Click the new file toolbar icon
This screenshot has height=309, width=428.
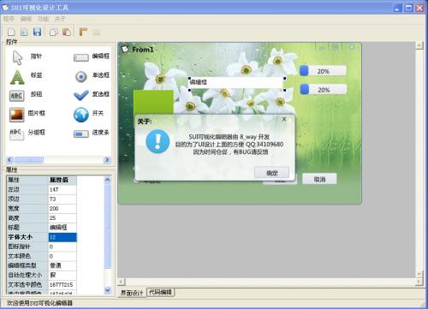[11, 32]
